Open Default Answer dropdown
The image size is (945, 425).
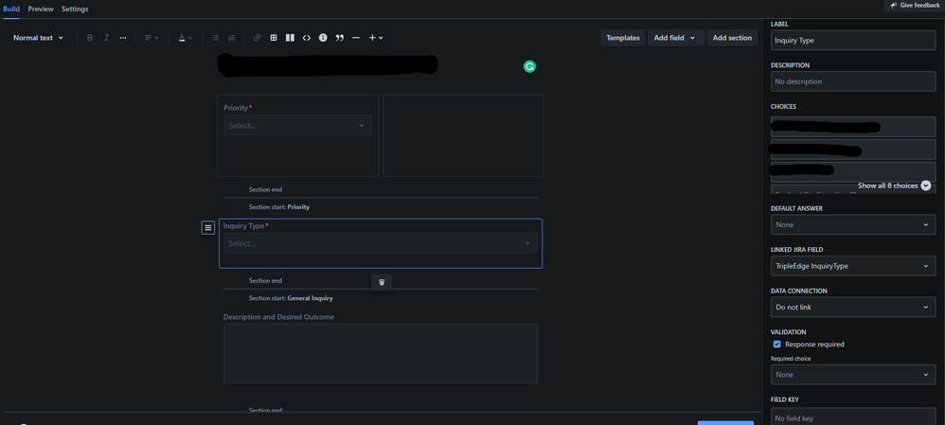[x=853, y=224]
